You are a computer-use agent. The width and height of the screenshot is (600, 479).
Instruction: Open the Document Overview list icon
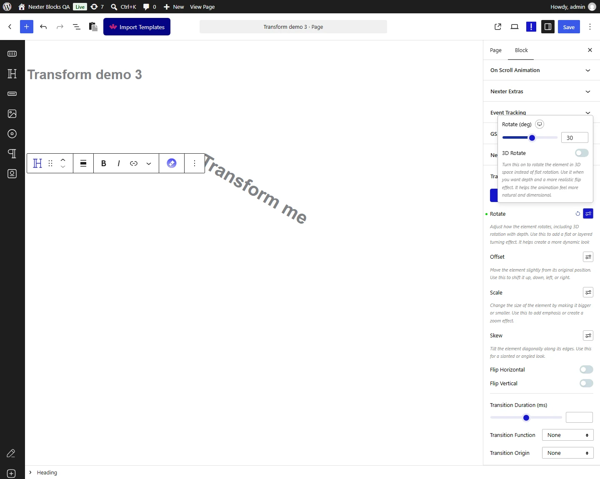pos(77,27)
